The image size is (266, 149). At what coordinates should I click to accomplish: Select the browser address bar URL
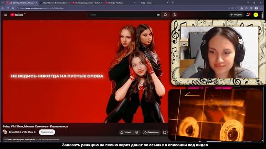[42, 8]
